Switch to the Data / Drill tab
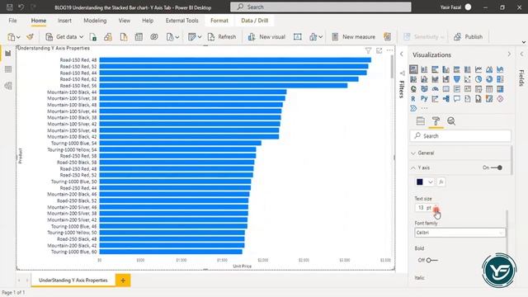The width and height of the screenshot is (528, 297). (255, 21)
